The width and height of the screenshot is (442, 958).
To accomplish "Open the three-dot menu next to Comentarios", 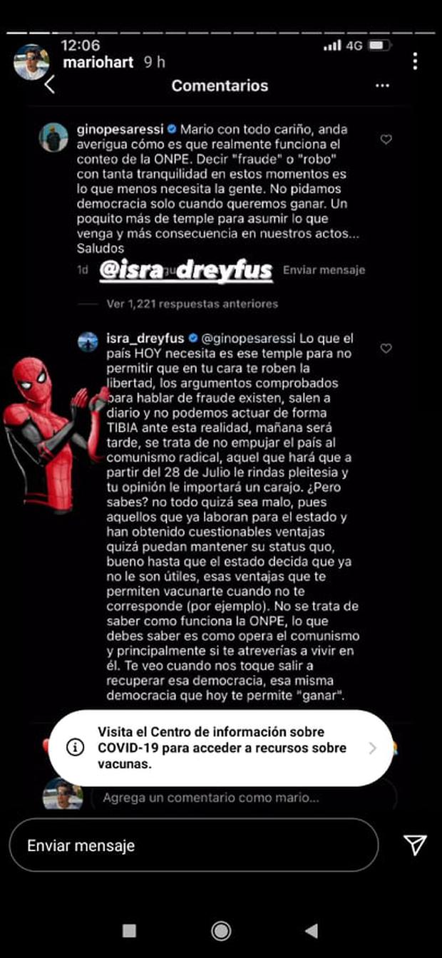I will click(382, 86).
